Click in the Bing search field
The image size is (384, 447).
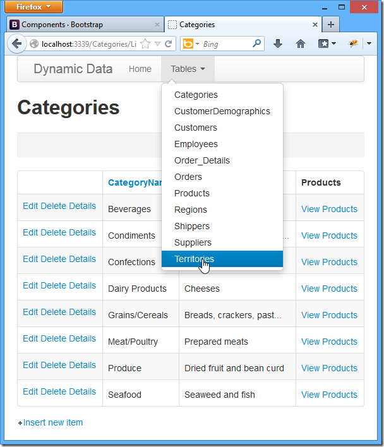pos(224,44)
